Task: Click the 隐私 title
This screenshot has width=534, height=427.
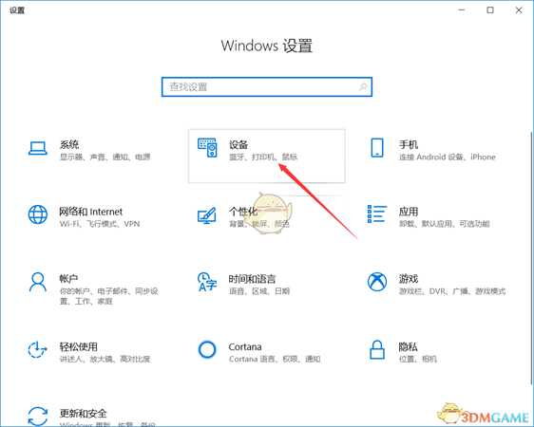Action: pyautogui.click(x=409, y=346)
